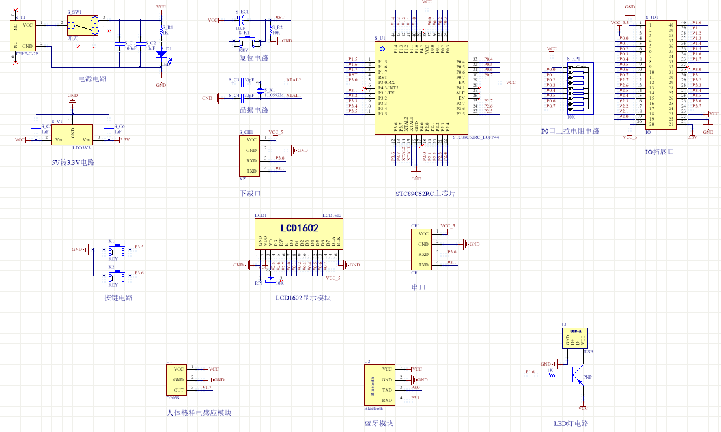Click the '3.3V' net label at LDO Vin

[125, 140]
